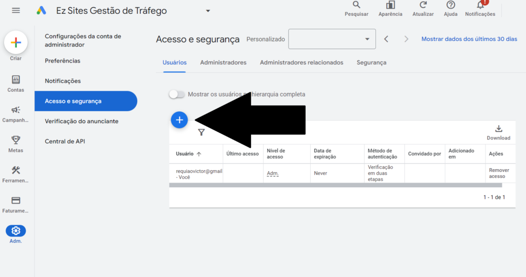Click Remover acesso for requiaovictor
The height and width of the screenshot is (277, 526).
click(499, 173)
